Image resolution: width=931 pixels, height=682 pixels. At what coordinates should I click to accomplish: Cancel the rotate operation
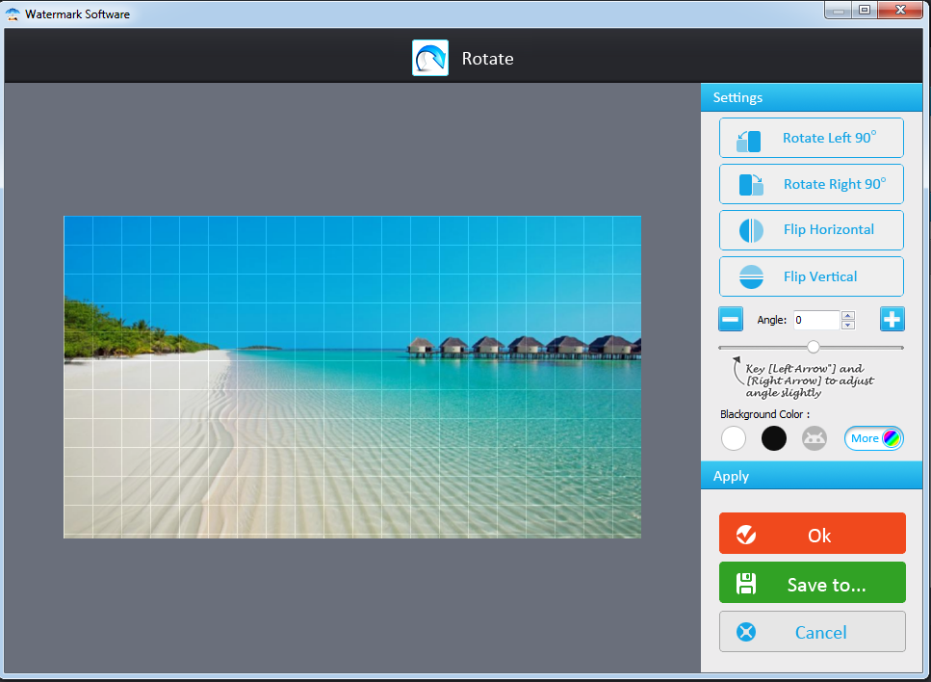812,632
